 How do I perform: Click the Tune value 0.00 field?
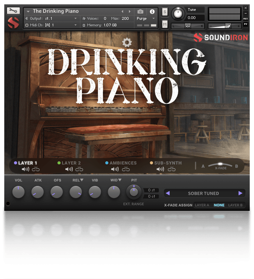pos(195,17)
